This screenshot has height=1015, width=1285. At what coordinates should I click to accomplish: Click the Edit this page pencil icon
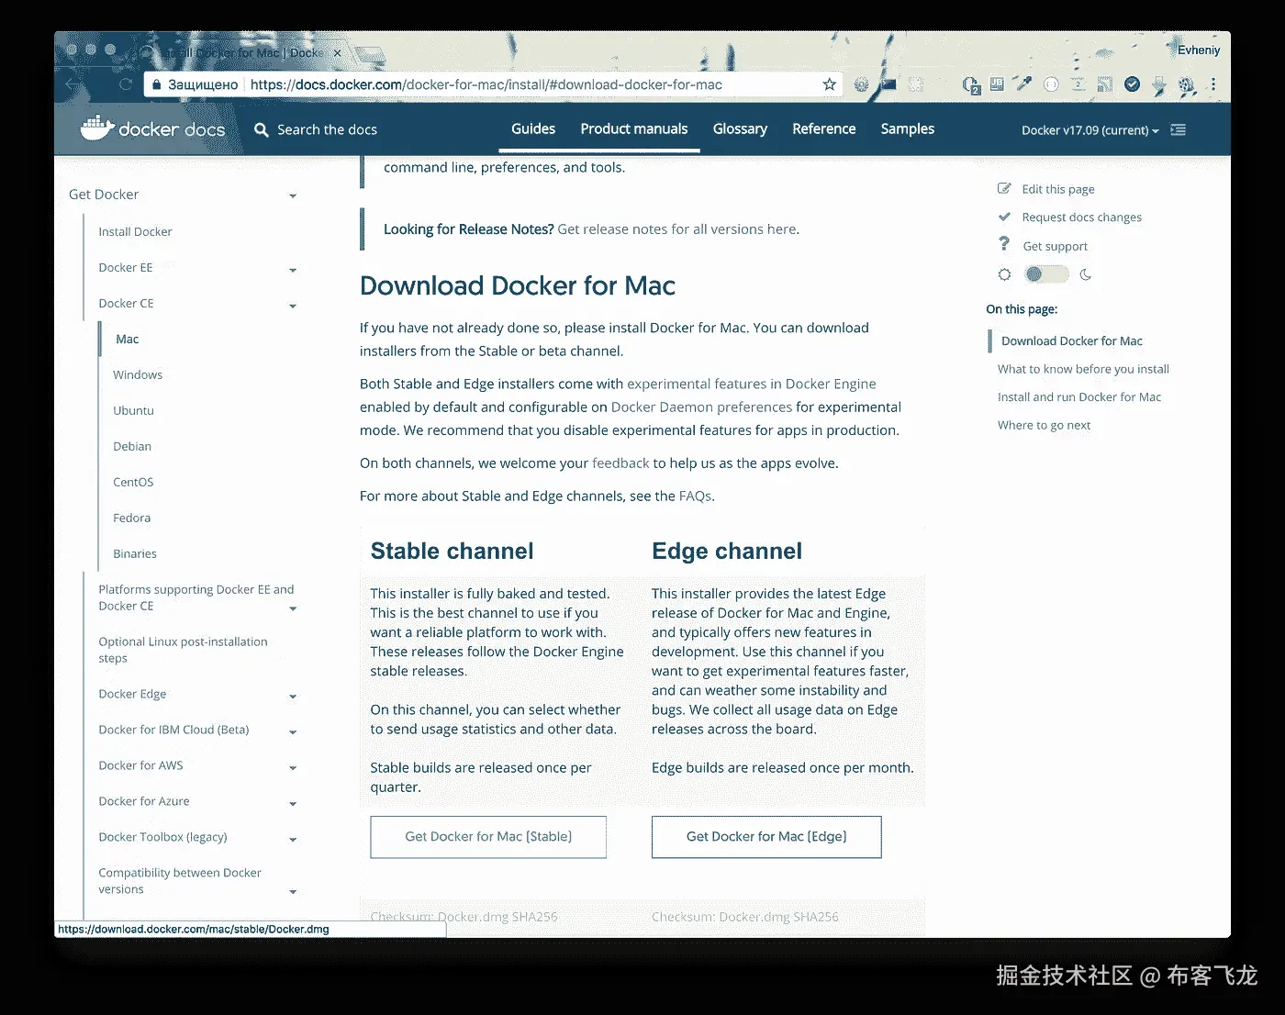point(1004,188)
